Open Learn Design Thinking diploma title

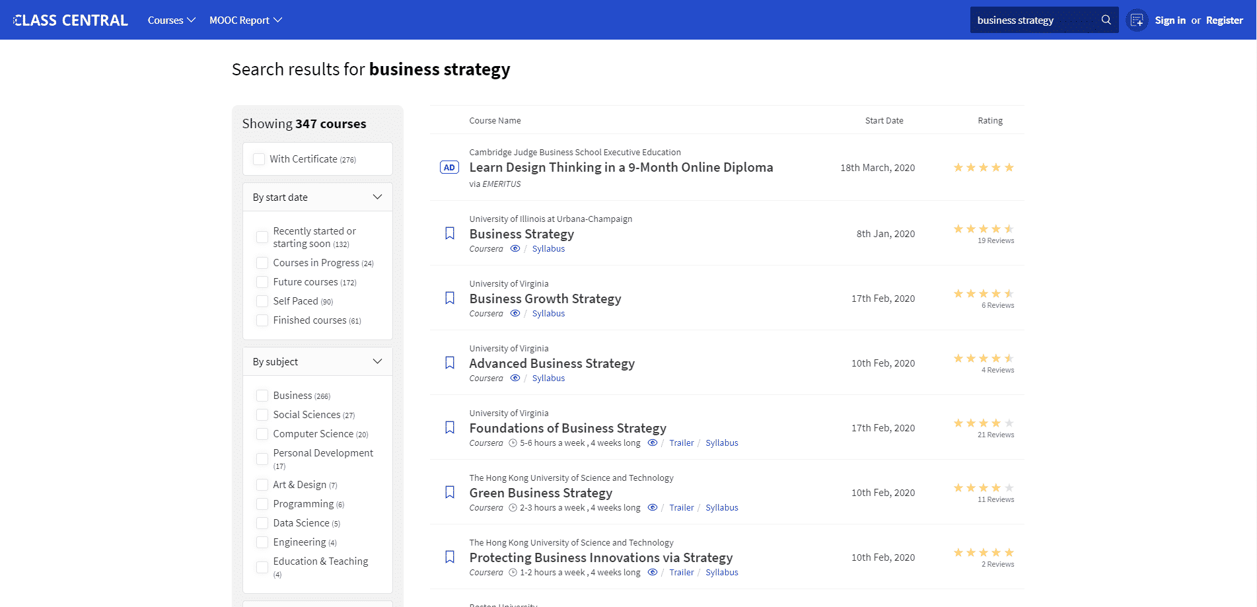click(x=621, y=168)
